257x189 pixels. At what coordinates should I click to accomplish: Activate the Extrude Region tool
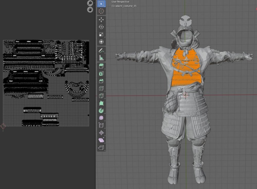point(101,74)
